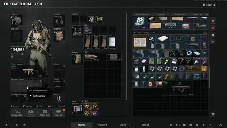The image size is (227, 128).
Task: Open the Contacts tab
Action: (x=124, y=125)
